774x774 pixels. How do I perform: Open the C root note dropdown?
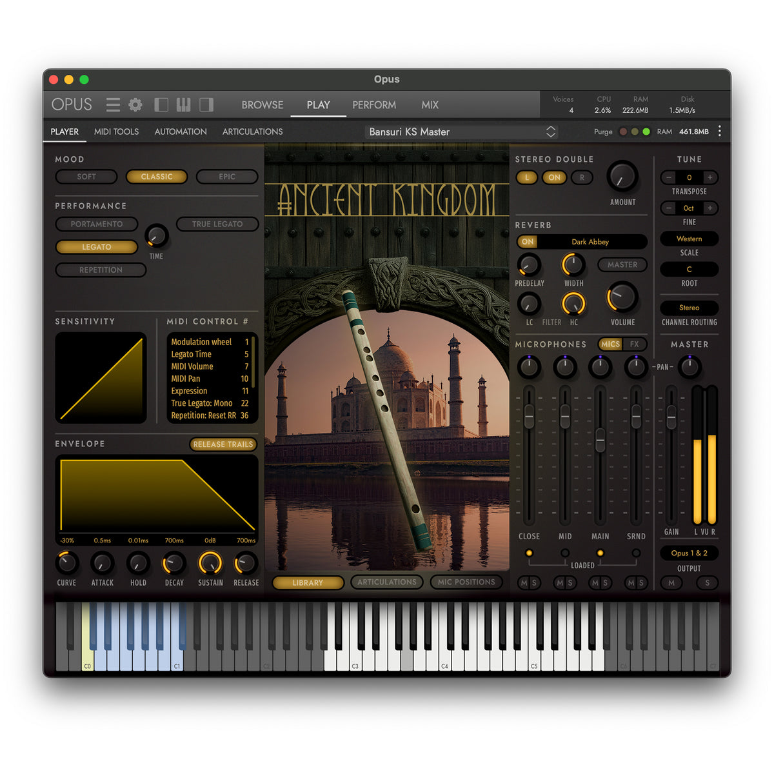click(689, 269)
